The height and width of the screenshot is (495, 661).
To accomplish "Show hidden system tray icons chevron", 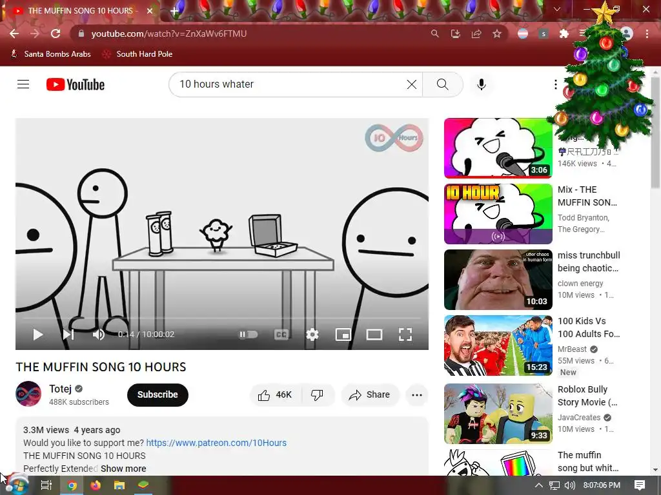I will (539, 485).
